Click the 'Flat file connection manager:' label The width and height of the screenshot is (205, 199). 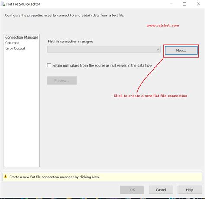tap(70, 42)
